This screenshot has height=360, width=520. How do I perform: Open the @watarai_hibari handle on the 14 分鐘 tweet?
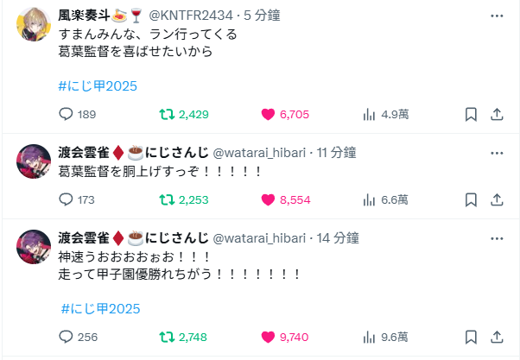click(x=259, y=238)
